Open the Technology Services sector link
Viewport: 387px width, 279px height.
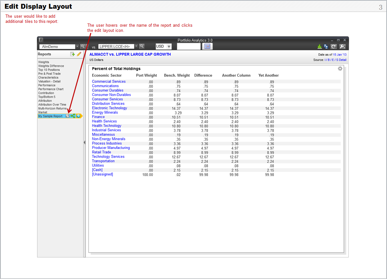(x=108, y=157)
